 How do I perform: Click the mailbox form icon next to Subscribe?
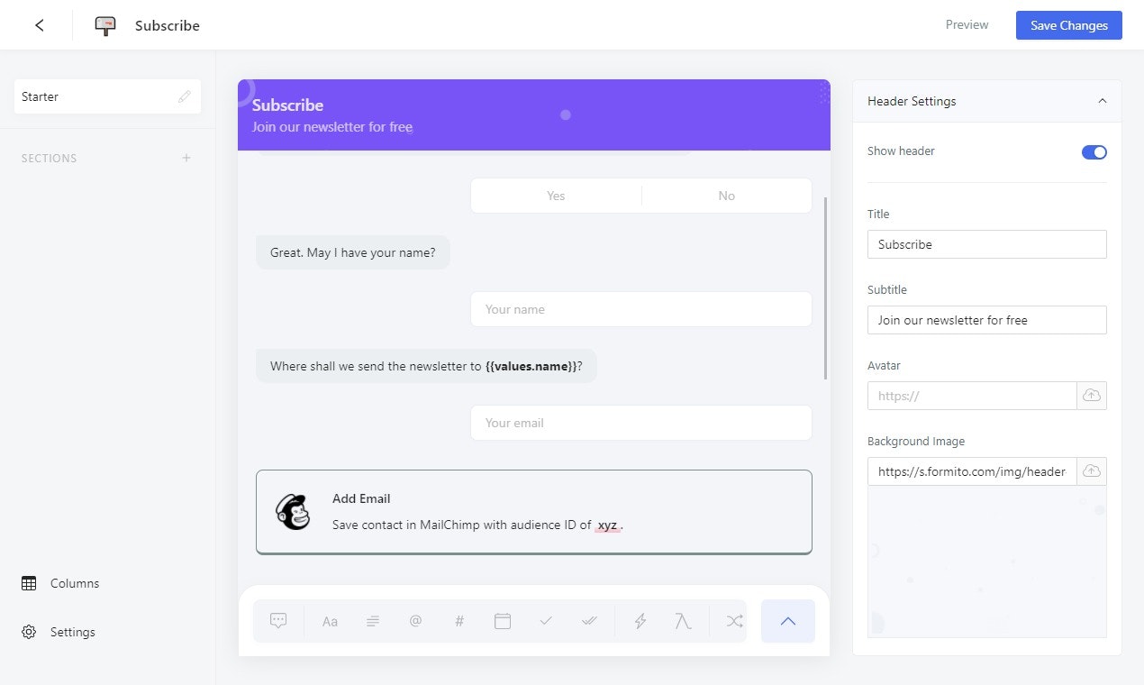[x=105, y=25]
